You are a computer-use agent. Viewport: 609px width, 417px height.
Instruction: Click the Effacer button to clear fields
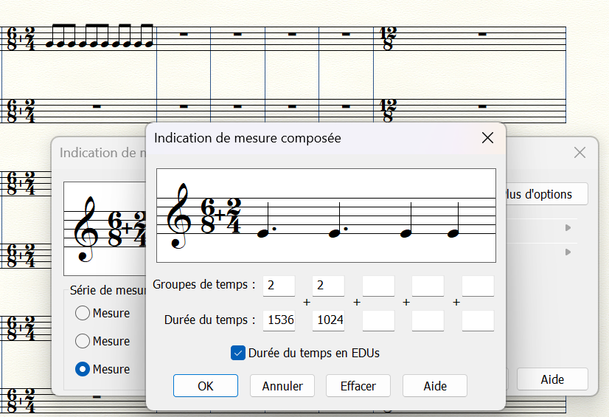[x=358, y=385]
